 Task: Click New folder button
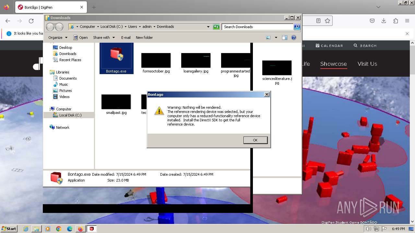coord(144,38)
